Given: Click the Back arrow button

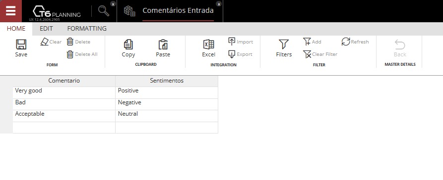Looking at the screenshot, I should (x=400, y=48).
